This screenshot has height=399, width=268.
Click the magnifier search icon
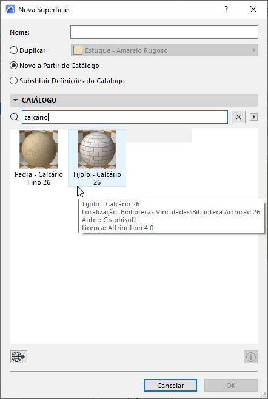(x=15, y=117)
